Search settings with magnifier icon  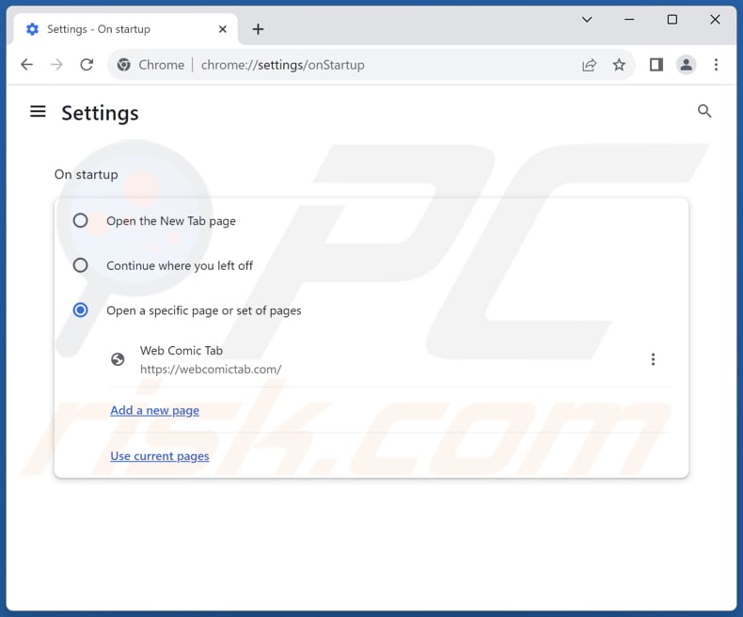(x=704, y=111)
